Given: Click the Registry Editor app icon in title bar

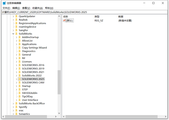Looking at the screenshot, I should [x=4, y=3].
